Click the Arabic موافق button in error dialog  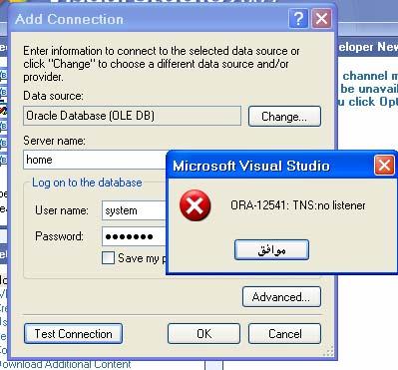pyautogui.click(x=271, y=250)
